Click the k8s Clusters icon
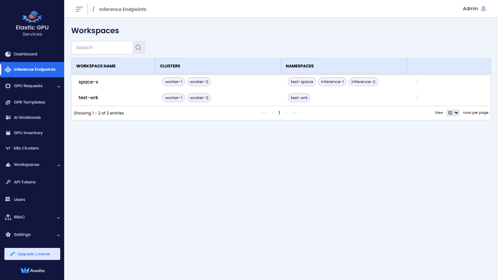The height and width of the screenshot is (280, 498). point(8,148)
